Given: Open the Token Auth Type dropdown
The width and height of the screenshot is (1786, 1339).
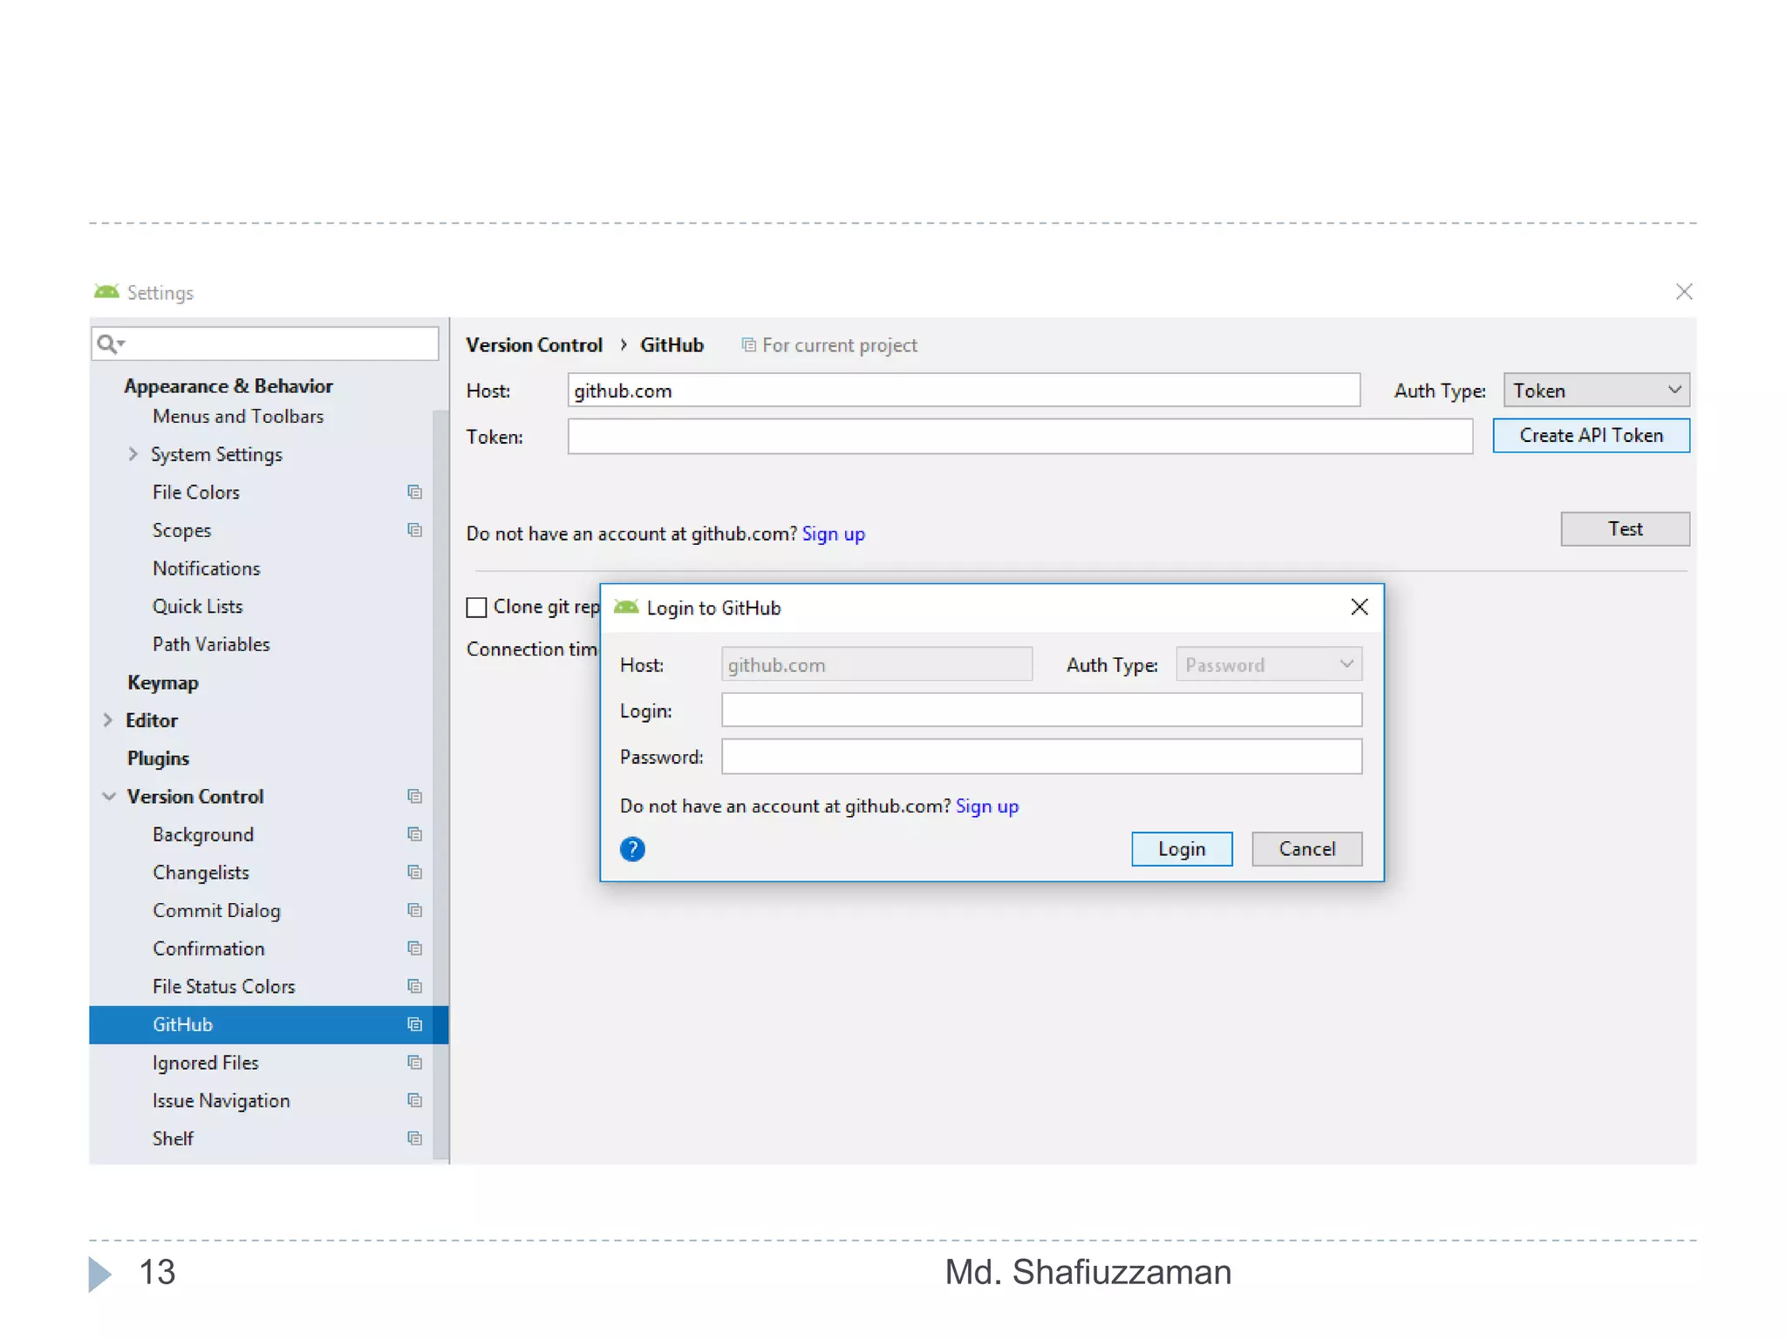Looking at the screenshot, I should [1595, 391].
